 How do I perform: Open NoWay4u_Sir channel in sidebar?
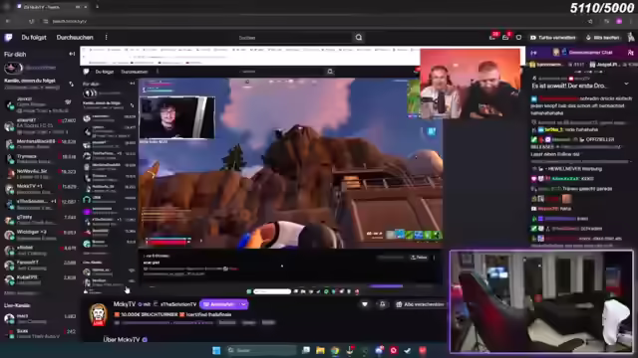(x=40, y=174)
